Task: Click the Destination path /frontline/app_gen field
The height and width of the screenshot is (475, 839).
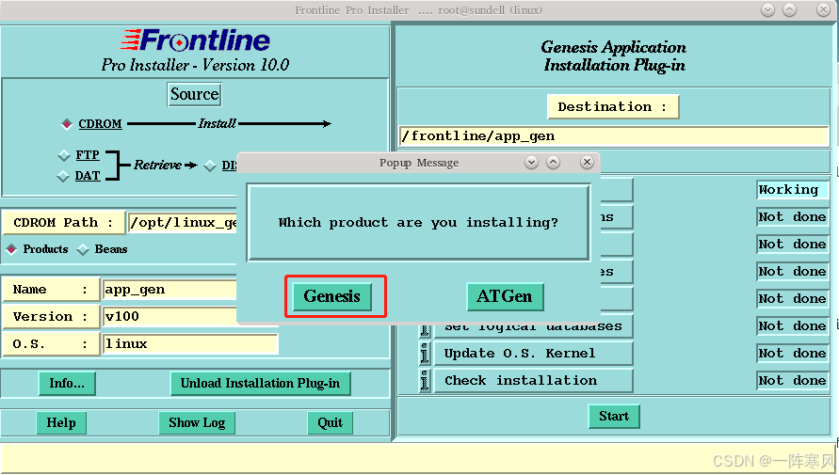Action: tap(614, 136)
